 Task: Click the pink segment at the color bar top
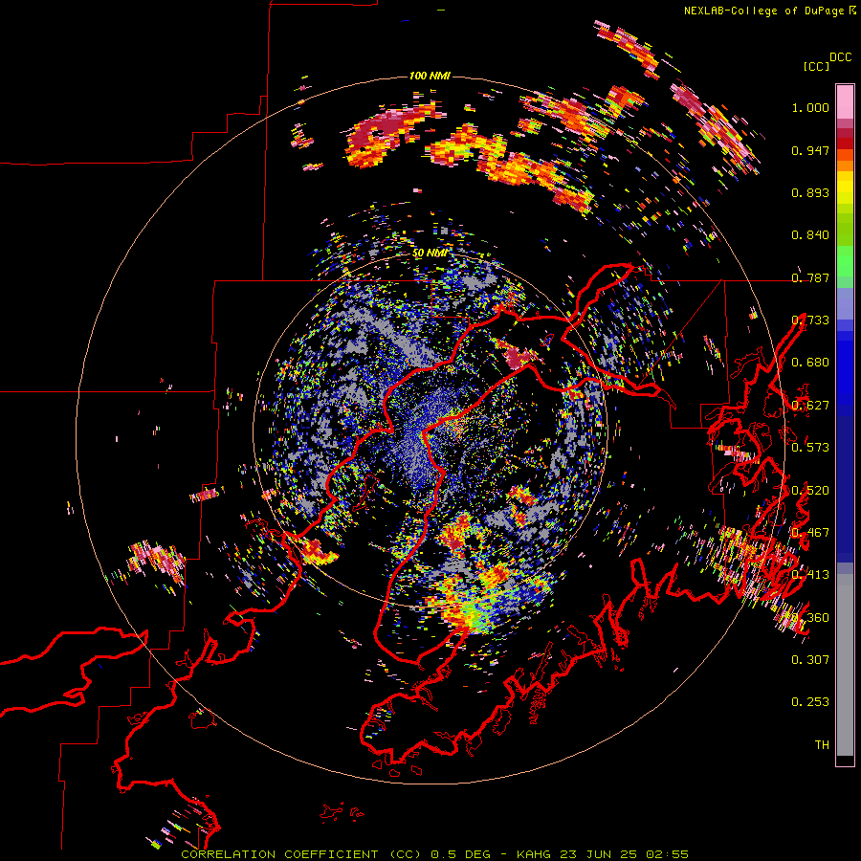[845, 101]
